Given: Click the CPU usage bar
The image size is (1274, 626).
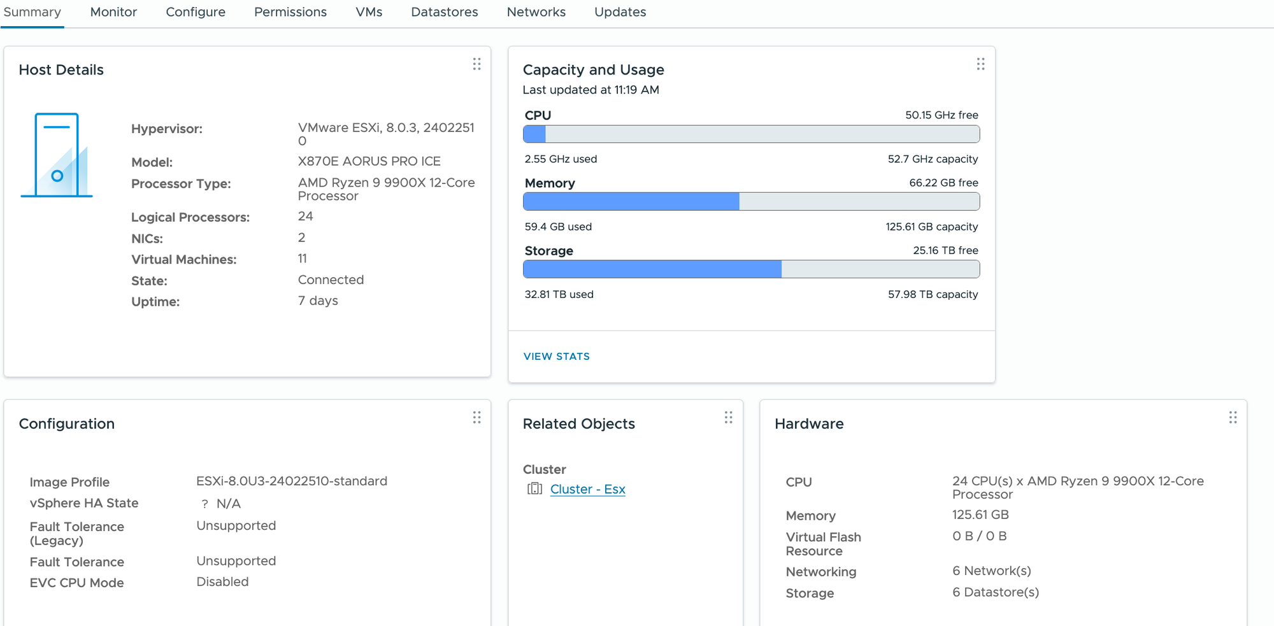Looking at the screenshot, I should pos(751,134).
